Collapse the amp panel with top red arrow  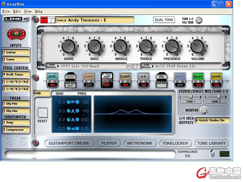pyautogui.click(x=36, y=20)
